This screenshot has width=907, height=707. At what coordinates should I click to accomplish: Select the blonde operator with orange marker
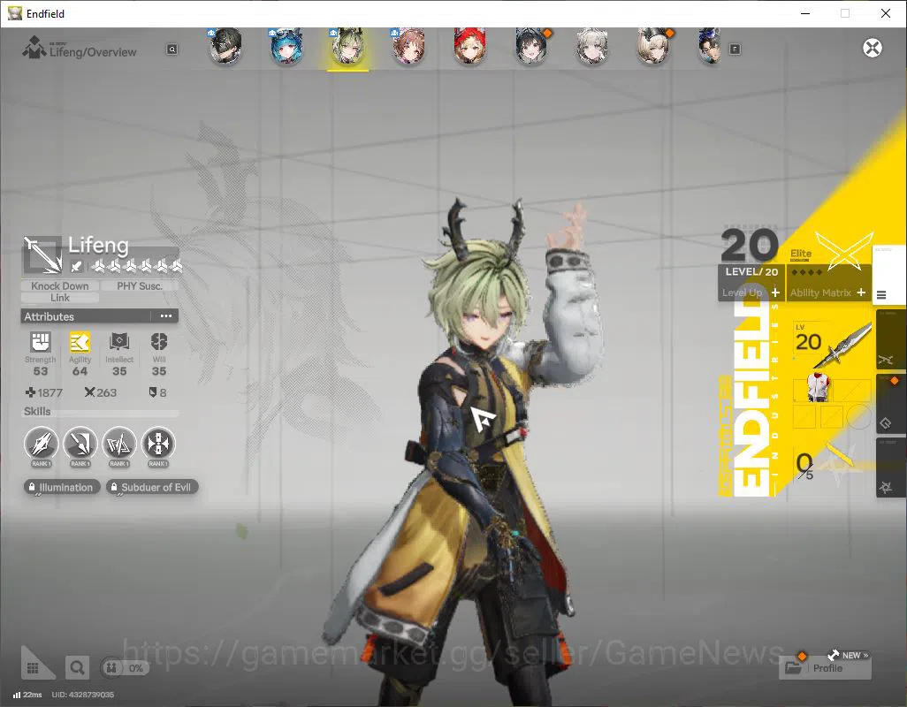pyautogui.click(x=653, y=46)
